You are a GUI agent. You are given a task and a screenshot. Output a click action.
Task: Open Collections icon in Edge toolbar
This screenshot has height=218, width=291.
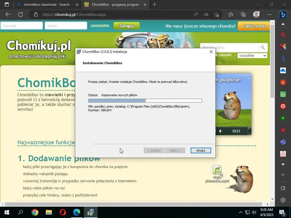243,14
